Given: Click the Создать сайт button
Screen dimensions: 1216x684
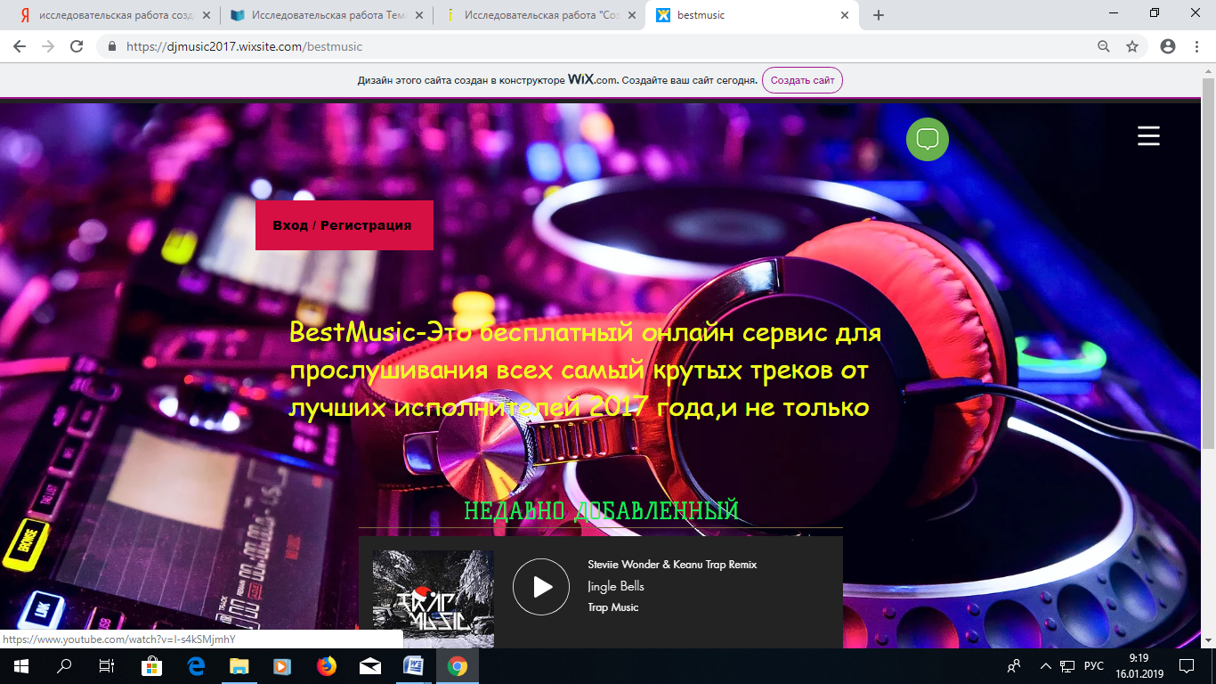Looking at the screenshot, I should (x=802, y=80).
